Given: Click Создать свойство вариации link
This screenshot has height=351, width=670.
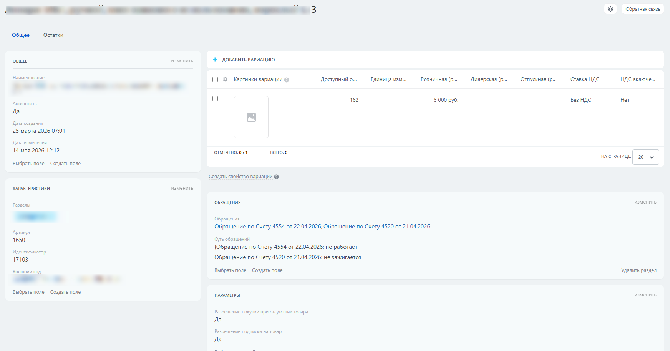Looking at the screenshot, I should click(x=240, y=177).
